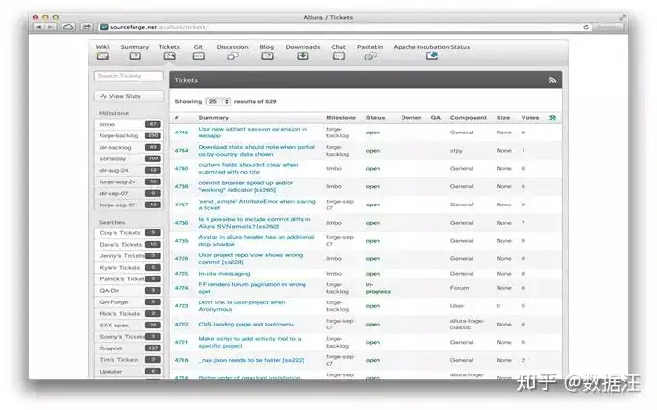Open ticket "'send_simple' AttributeError when saving"
Screen dimensions: 657x410
[256, 205]
